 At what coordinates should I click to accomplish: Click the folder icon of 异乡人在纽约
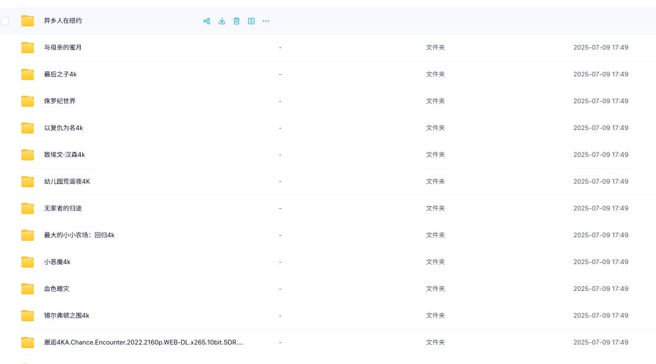28,21
